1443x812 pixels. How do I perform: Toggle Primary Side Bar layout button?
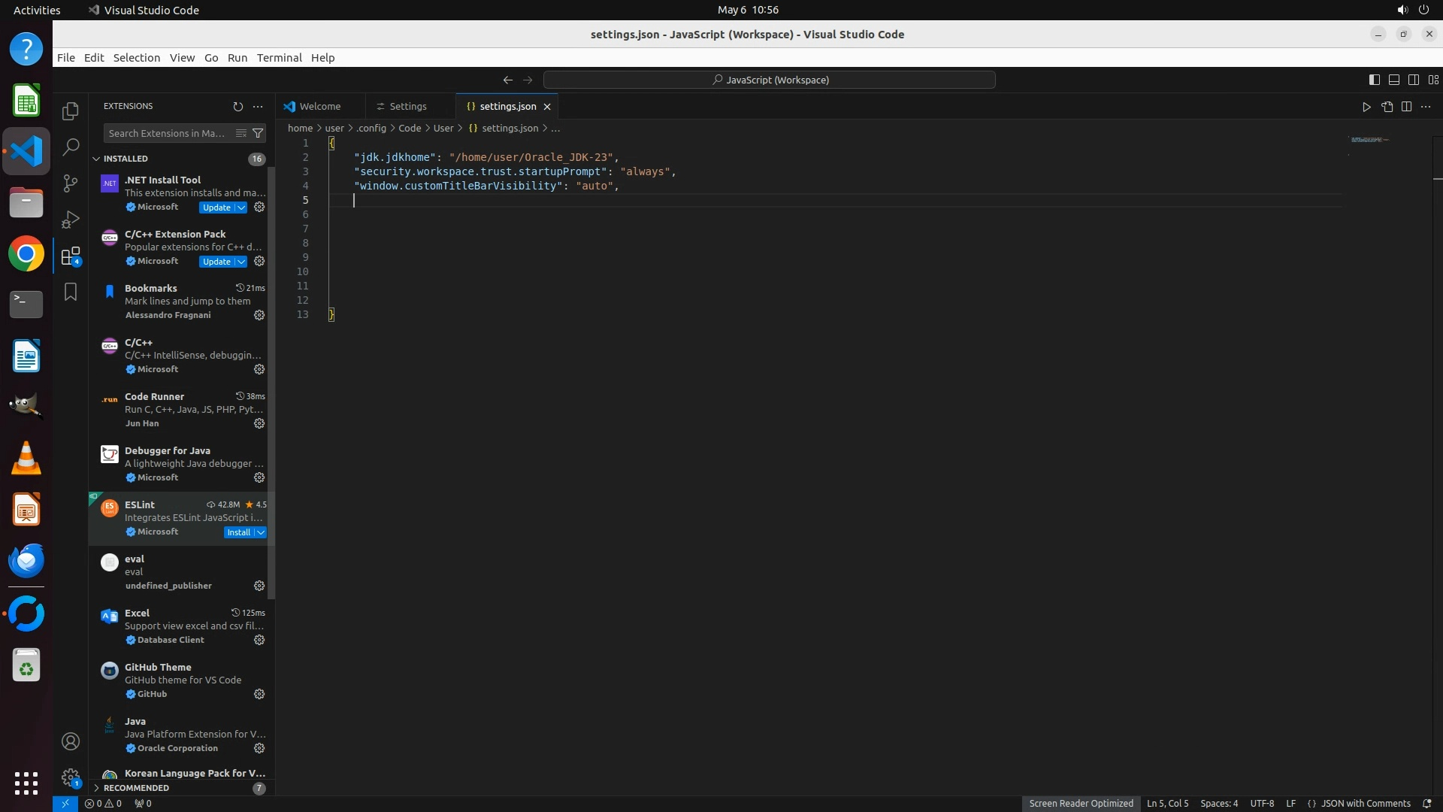[x=1374, y=80]
